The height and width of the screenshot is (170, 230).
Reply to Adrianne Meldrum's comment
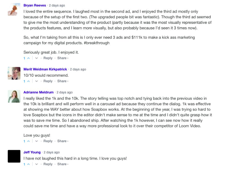[48, 141]
